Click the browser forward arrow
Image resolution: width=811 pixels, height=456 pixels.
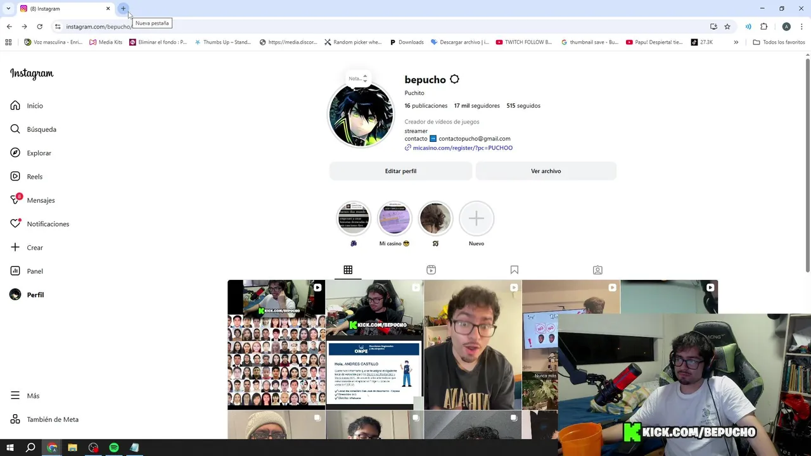click(x=24, y=27)
